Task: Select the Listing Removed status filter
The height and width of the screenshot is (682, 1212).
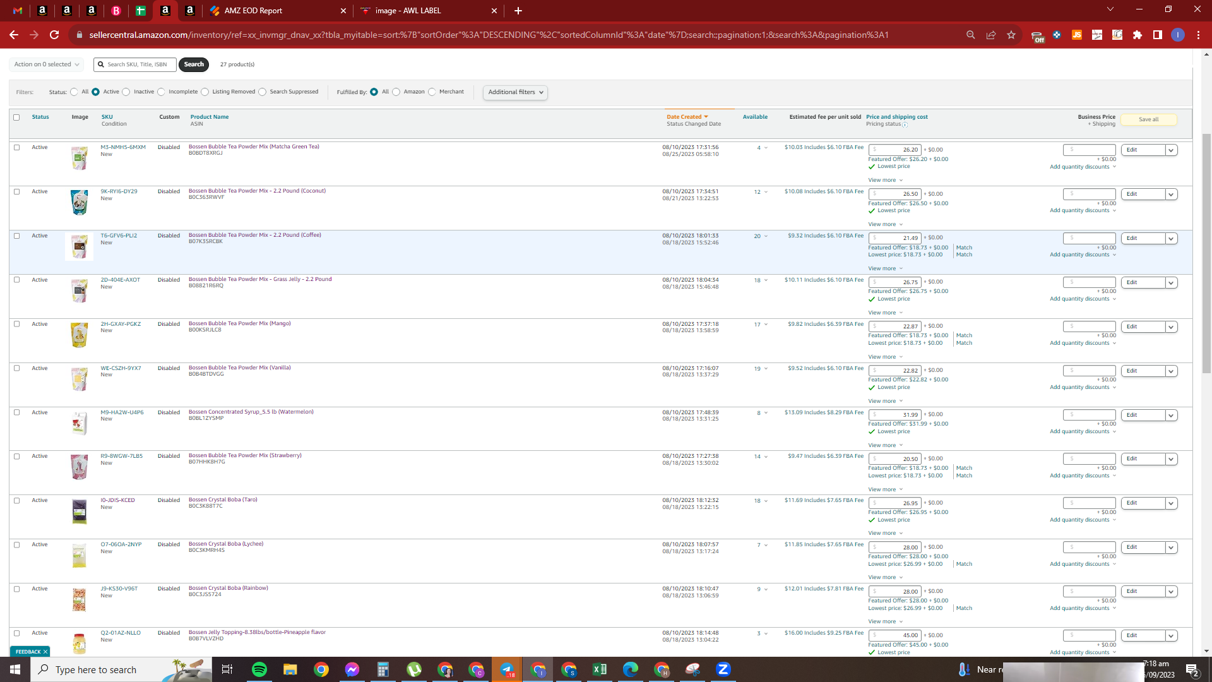Action: 205,92
